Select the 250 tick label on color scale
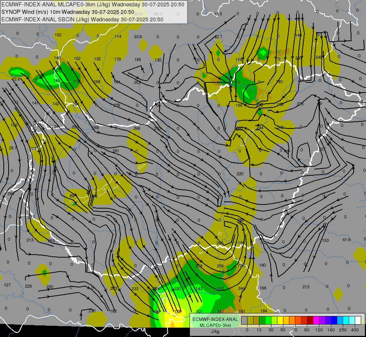The image size is (366, 337). point(343,330)
